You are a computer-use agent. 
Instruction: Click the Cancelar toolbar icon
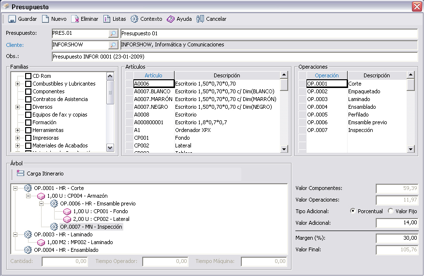click(x=200, y=19)
